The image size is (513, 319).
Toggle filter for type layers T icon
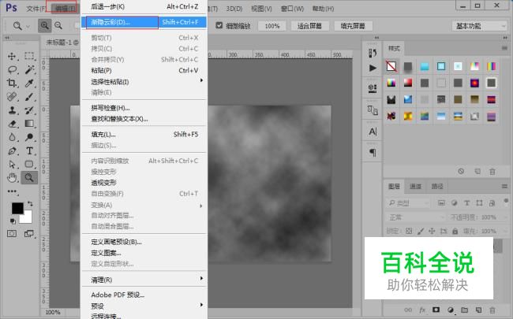point(467,203)
